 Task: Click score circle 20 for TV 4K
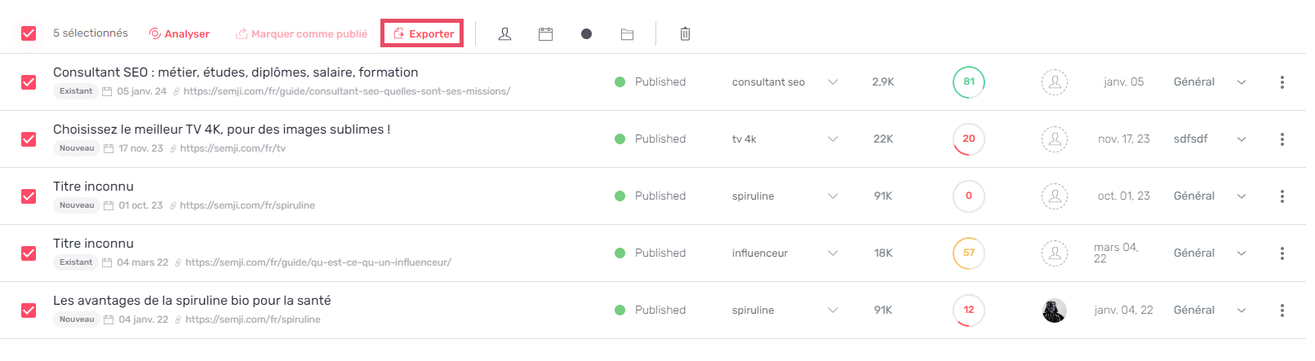969,139
